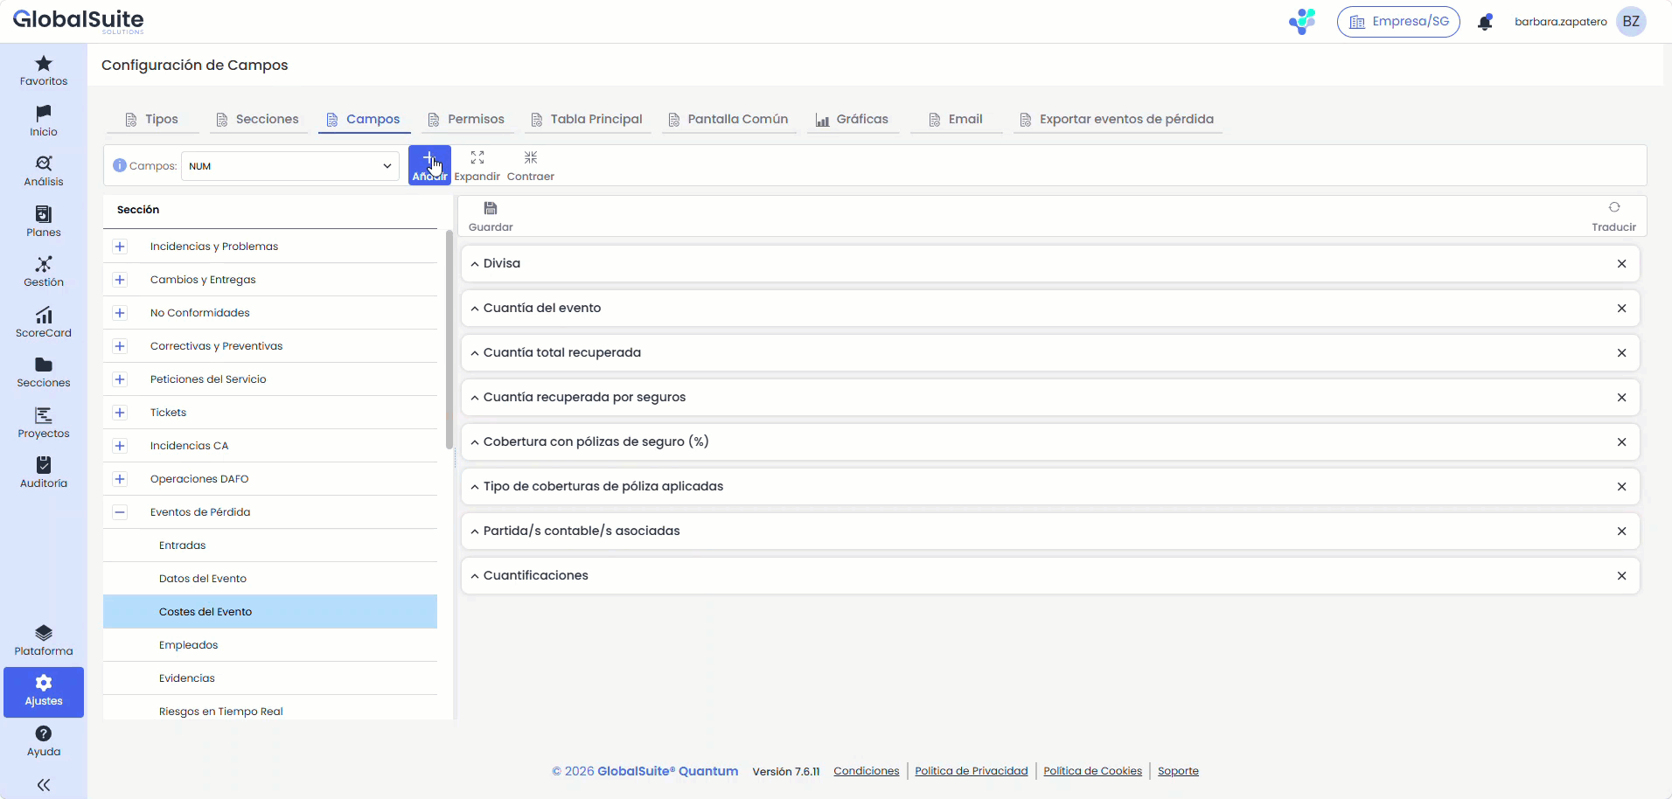Collapse the Divisa panel chevron
1672x799 pixels.
click(475, 264)
